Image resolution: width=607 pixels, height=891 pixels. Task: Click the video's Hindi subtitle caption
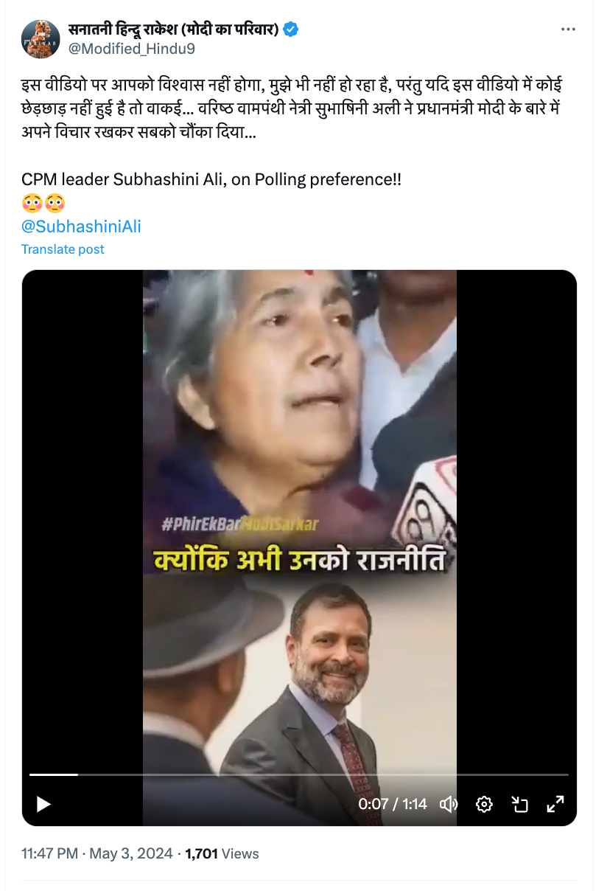pyautogui.click(x=298, y=561)
